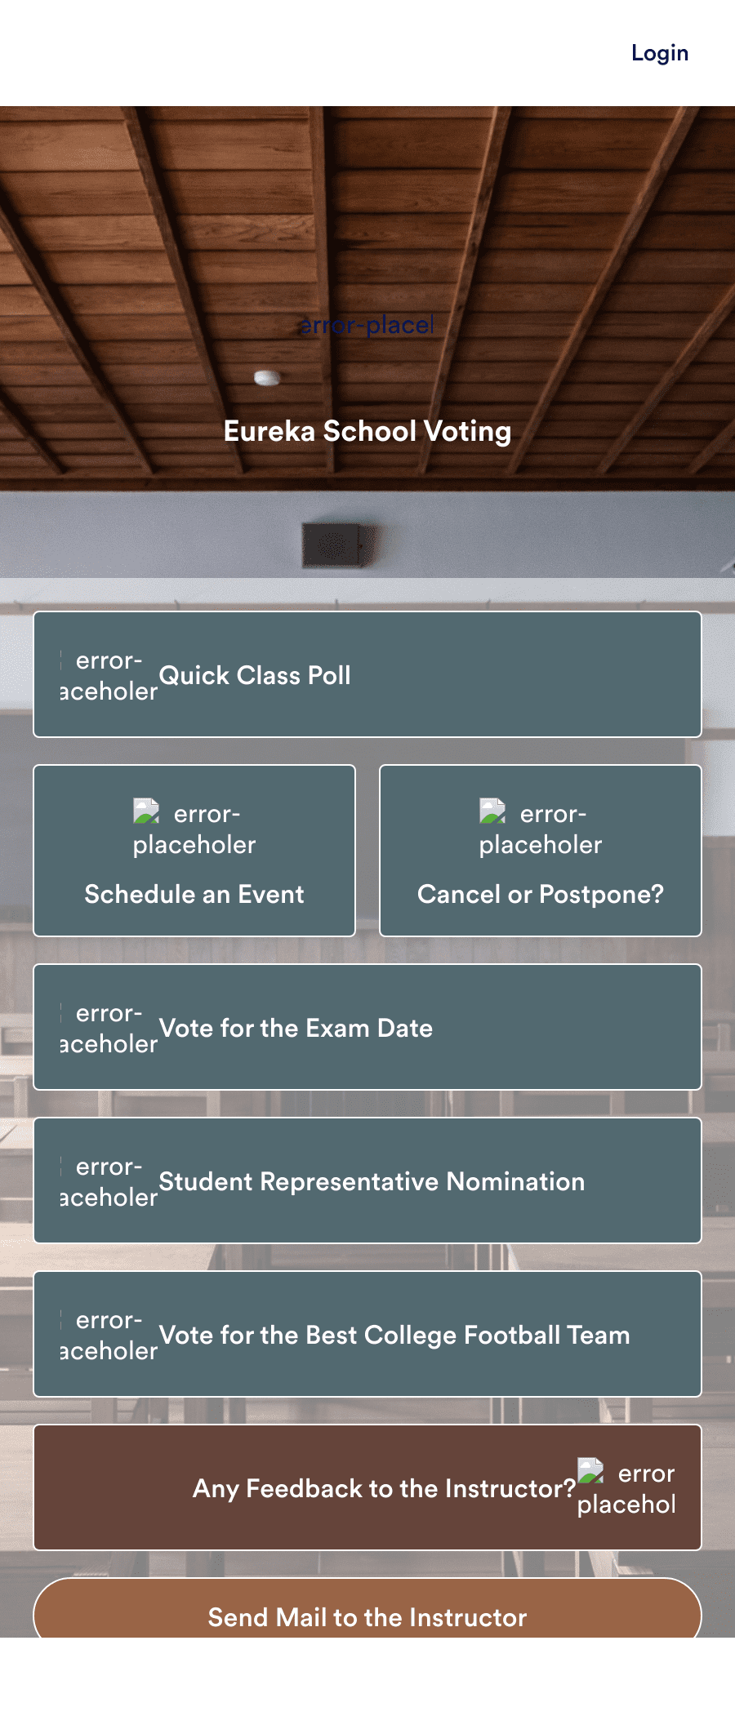This screenshot has height=1716, width=735.
Task: Click the Eureka School Voting title
Action: click(367, 431)
